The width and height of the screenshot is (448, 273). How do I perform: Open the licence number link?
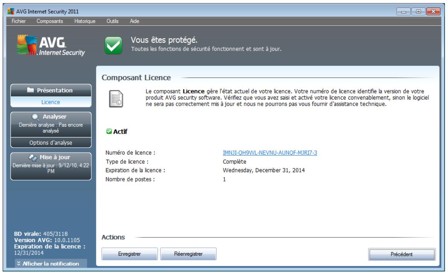270,153
